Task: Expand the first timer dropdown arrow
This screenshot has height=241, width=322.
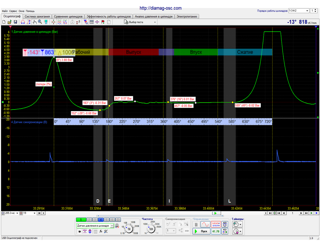Action: (241, 224)
